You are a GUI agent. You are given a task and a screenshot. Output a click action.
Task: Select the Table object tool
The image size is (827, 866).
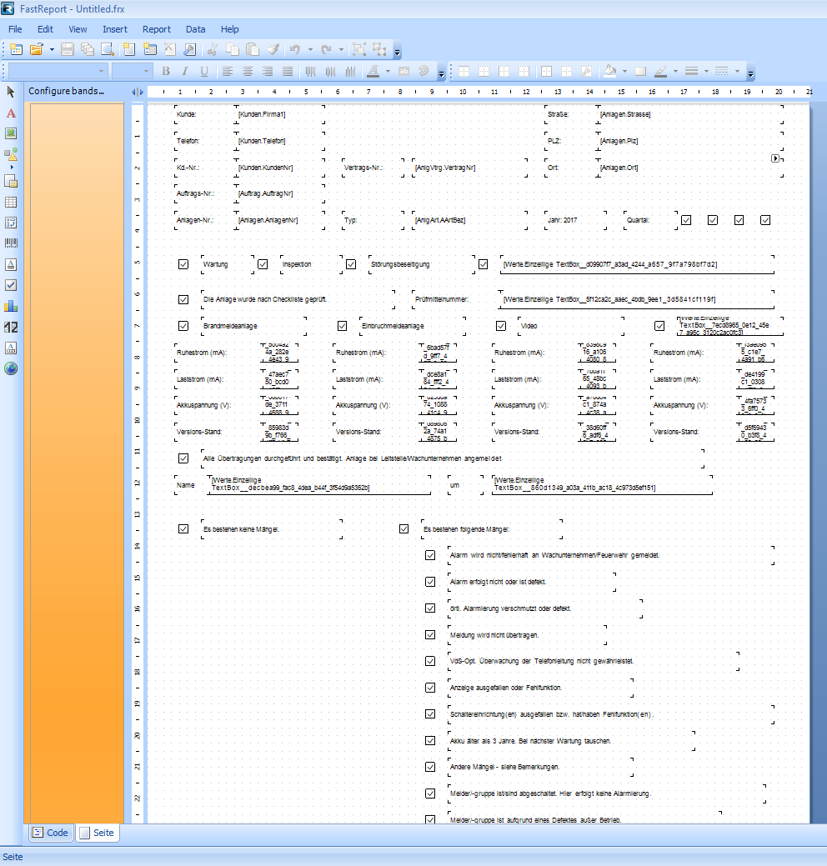pos(11,202)
